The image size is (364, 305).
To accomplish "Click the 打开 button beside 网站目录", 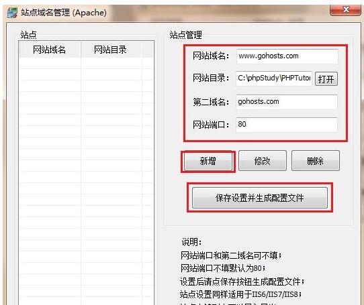I will click(326, 79).
